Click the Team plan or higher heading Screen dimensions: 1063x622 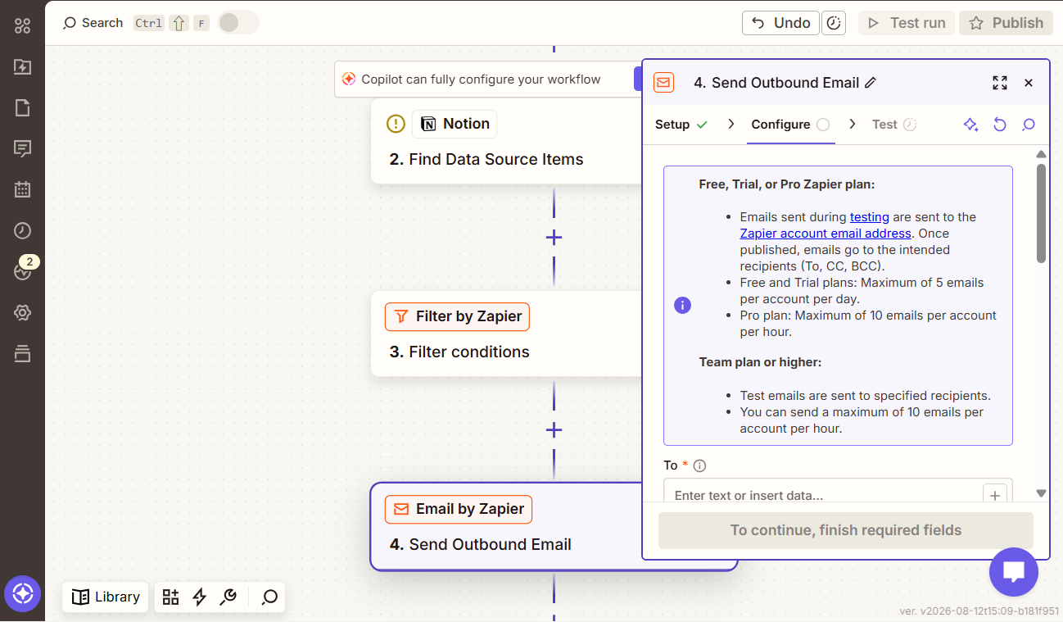click(760, 362)
